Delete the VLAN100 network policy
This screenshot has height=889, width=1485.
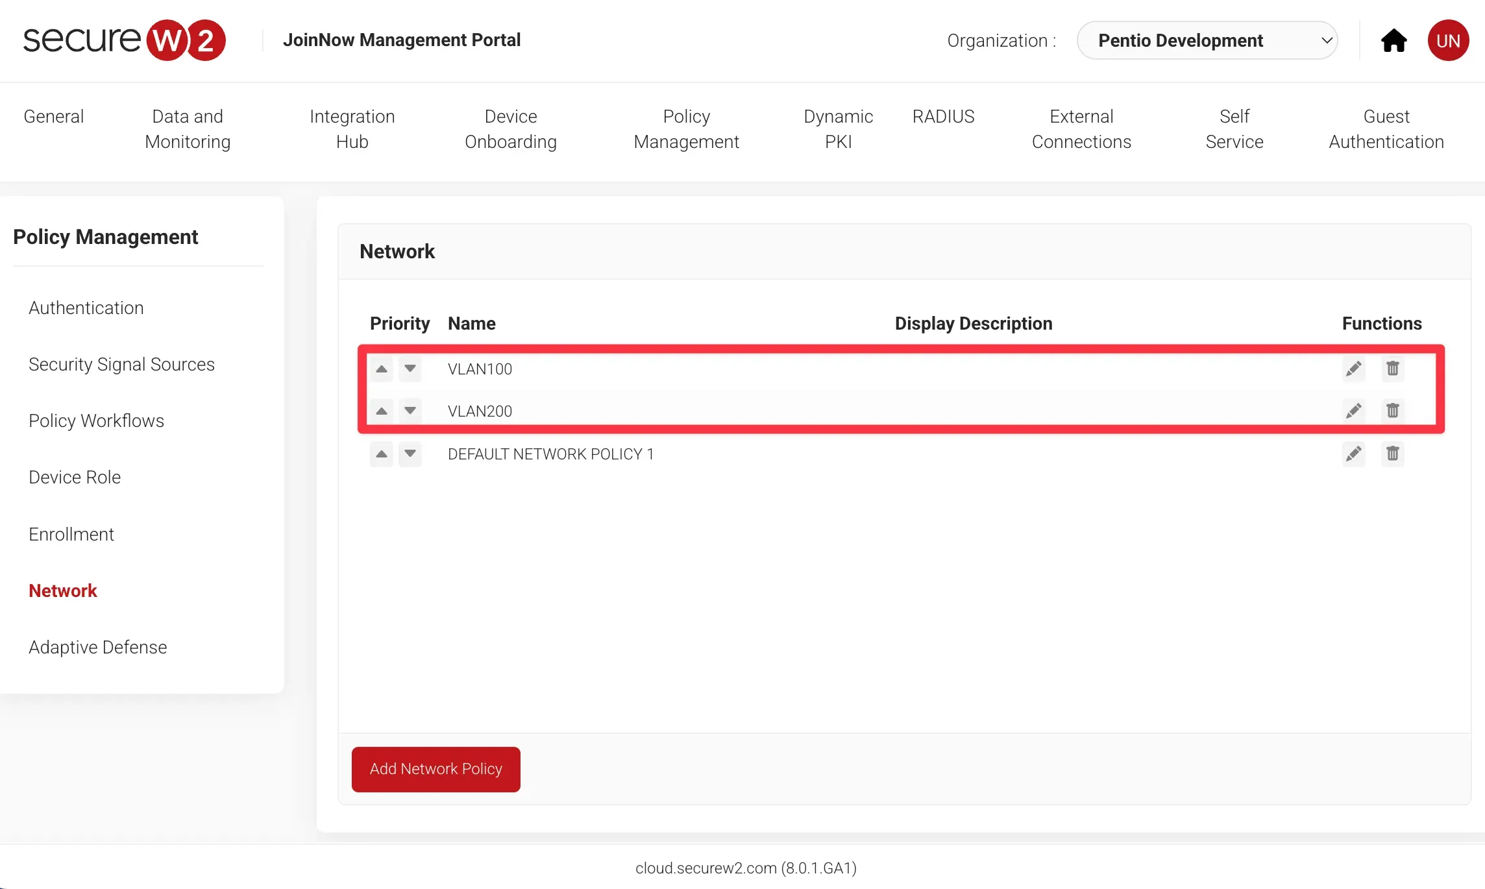pos(1392,369)
